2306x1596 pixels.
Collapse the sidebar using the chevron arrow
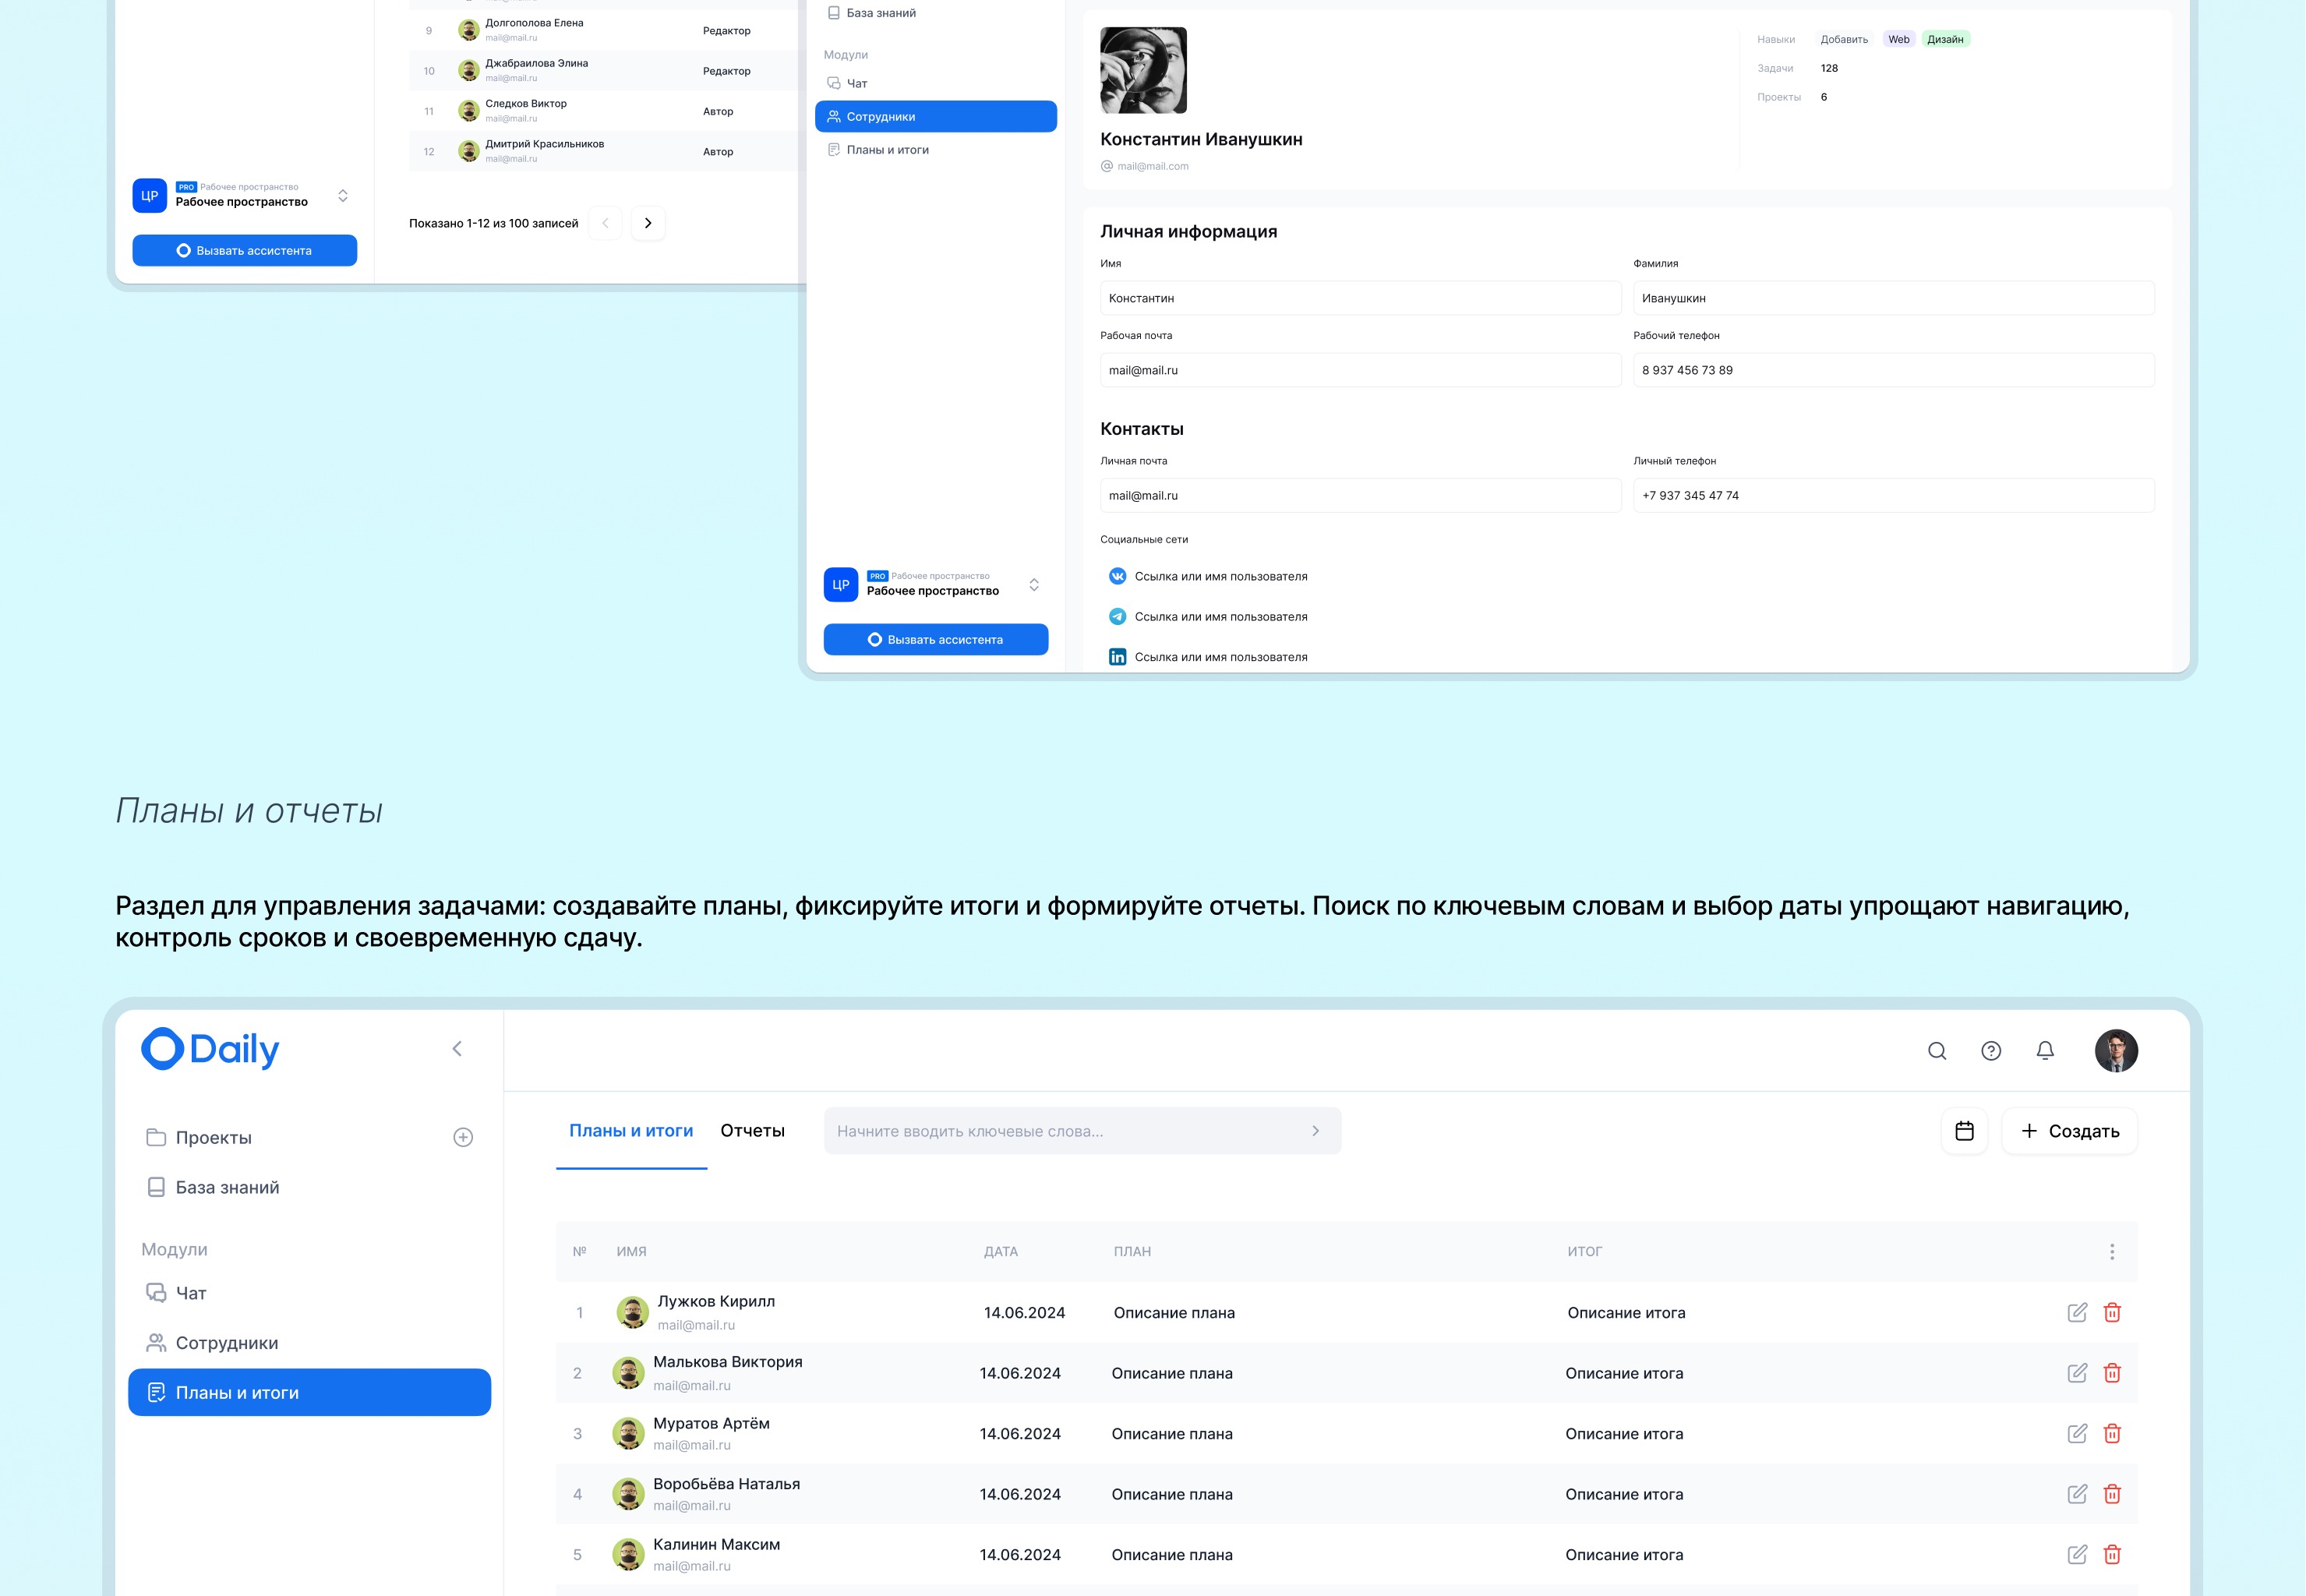(458, 1048)
